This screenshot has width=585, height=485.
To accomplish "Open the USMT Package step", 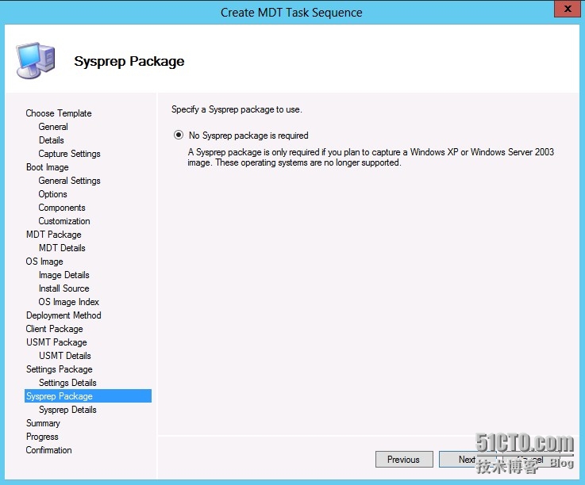I will [56, 342].
